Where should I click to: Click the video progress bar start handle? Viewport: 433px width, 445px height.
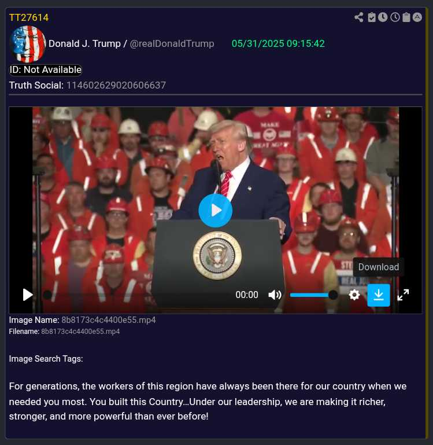[x=47, y=295]
